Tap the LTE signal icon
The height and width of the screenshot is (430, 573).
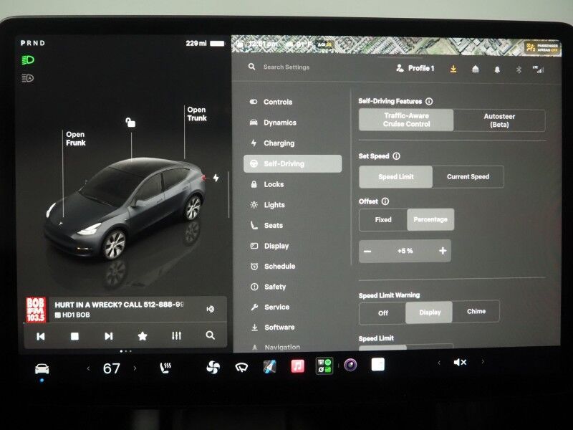pyautogui.click(x=539, y=69)
